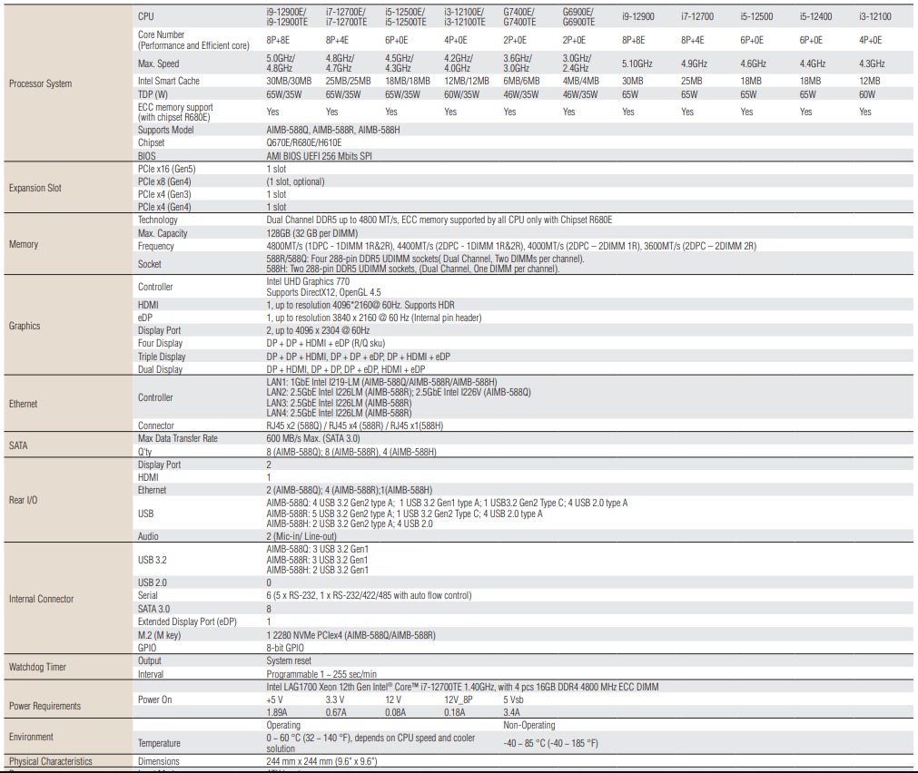Click '2, up to 4096 x 2304 @ 60Hz'
This screenshot has height=773, width=918.
tap(318, 330)
